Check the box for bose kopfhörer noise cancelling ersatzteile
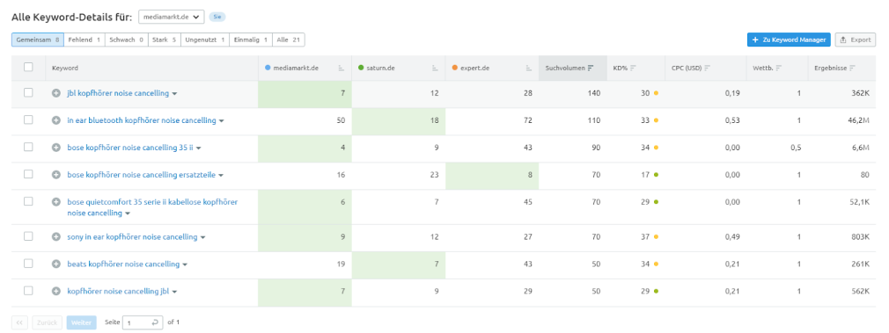The height and width of the screenshot is (333, 889). [x=28, y=175]
